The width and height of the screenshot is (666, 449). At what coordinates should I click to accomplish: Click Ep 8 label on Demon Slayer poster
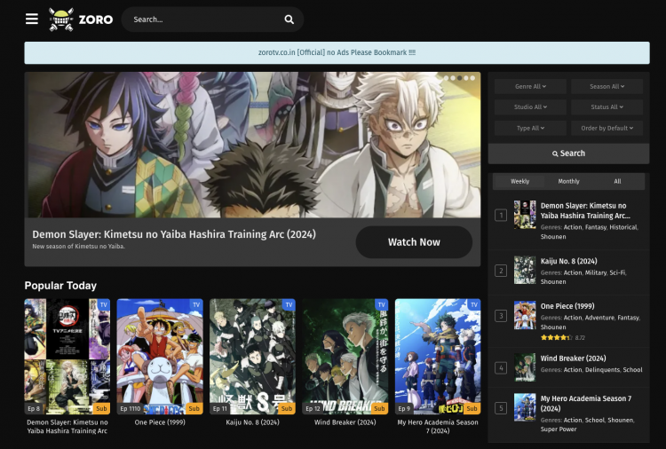click(34, 408)
